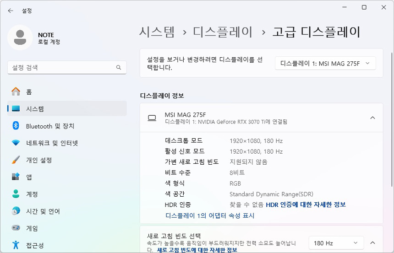Click the Bluetooth icon in sidebar
The height and width of the screenshot is (253, 394).
coord(16,126)
